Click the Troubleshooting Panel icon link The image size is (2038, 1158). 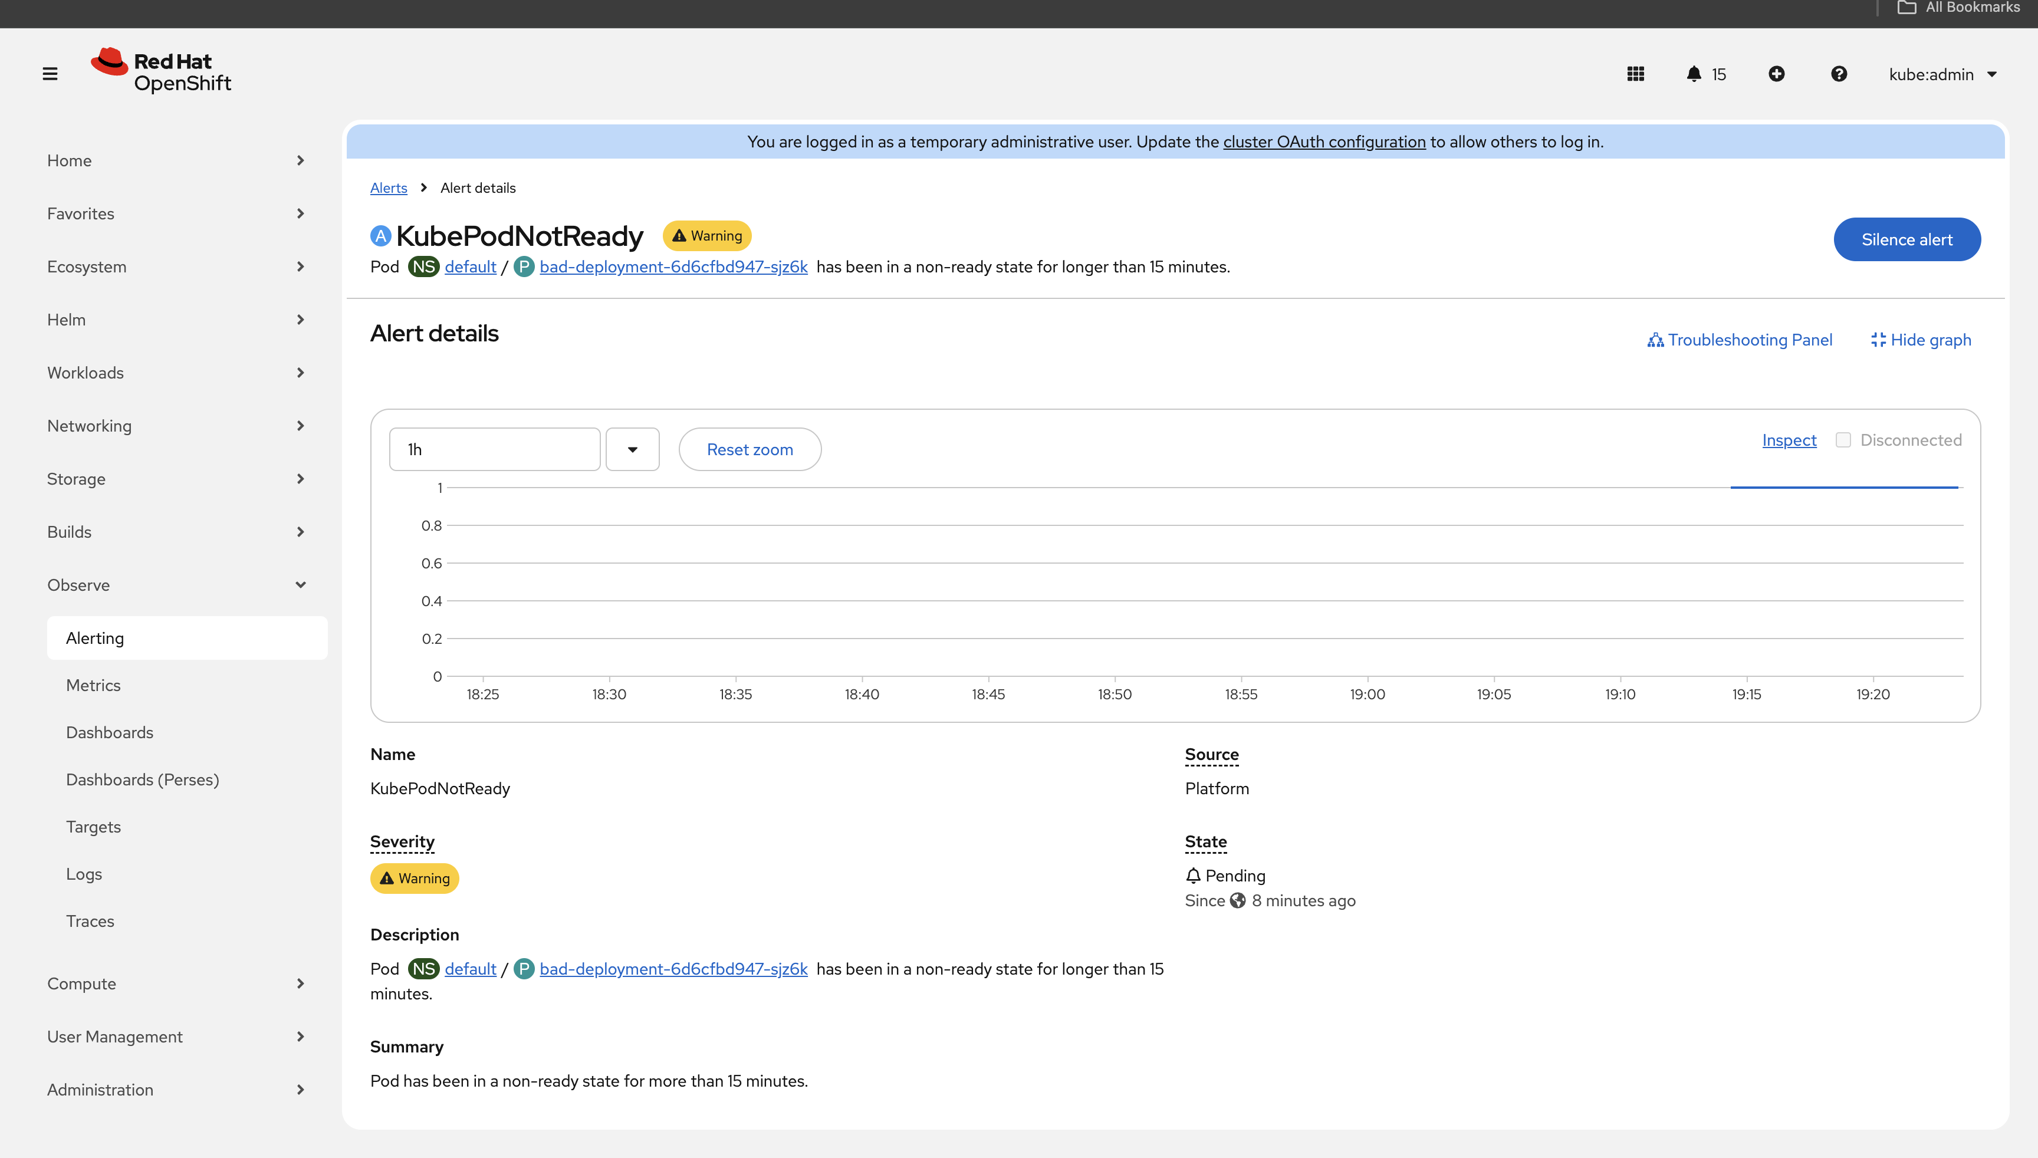[x=1739, y=340]
